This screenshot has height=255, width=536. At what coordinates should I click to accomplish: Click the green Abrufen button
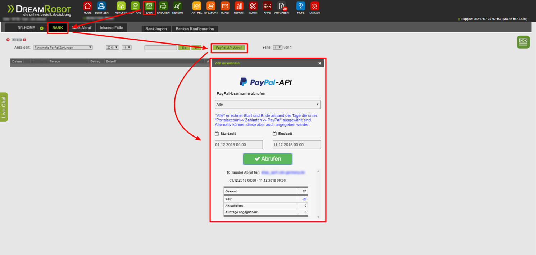coord(268,159)
